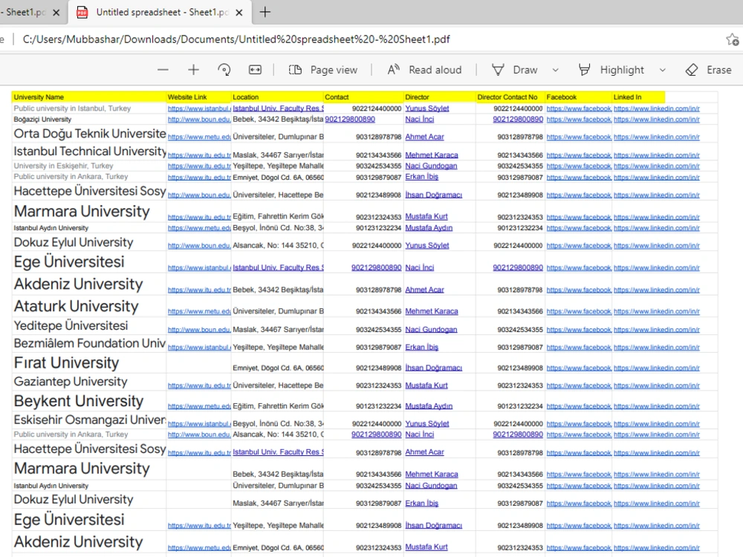
Task: Open contact number link in Boğaziçi row
Action: click(350, 120)
